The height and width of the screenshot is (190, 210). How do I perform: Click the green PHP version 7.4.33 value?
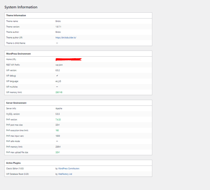(x=58, y=119)
